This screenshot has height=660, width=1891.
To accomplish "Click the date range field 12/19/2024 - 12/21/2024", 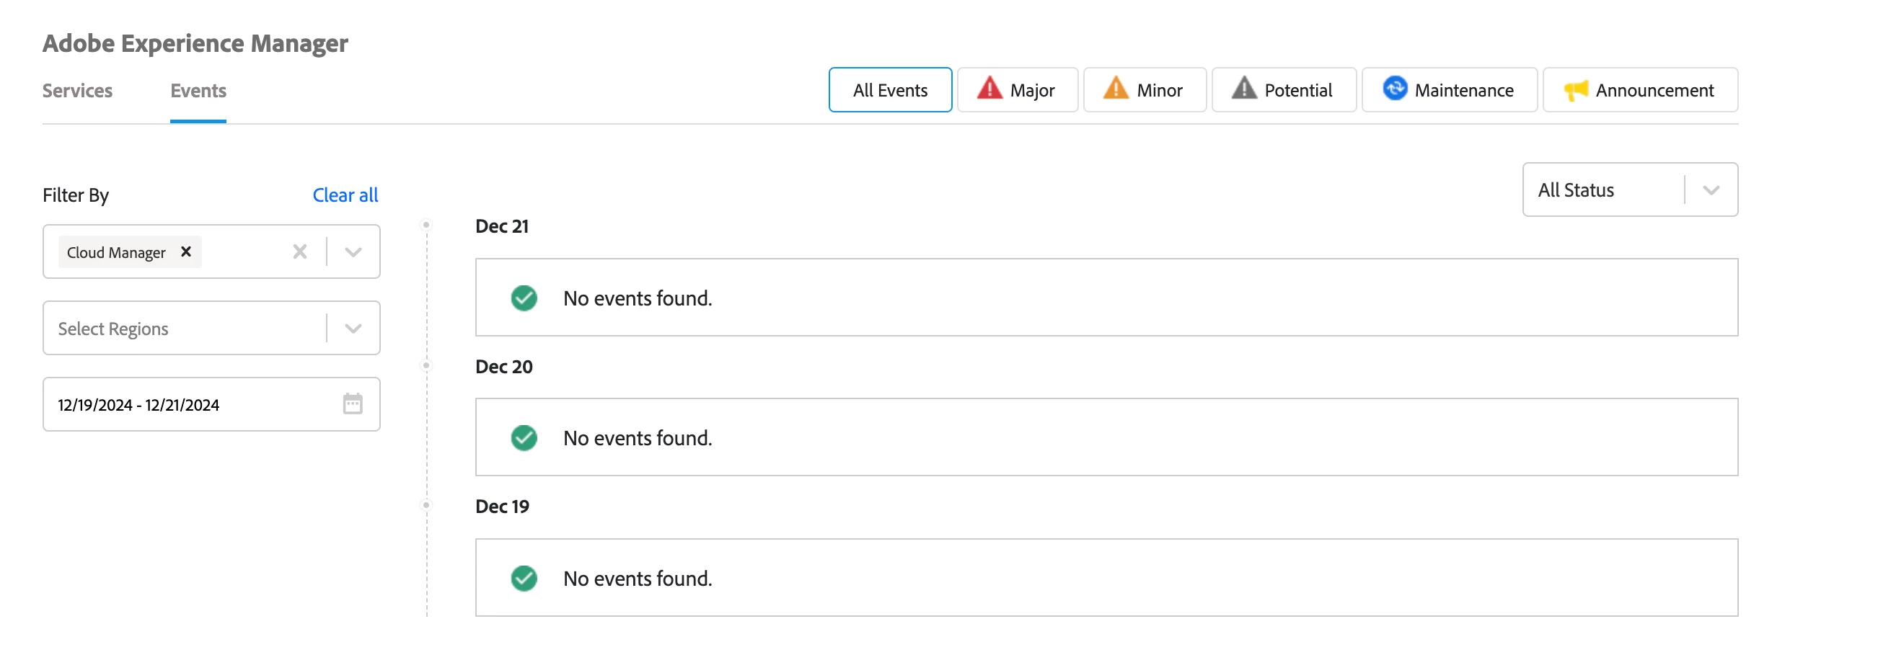I will pyautogui.click(x=211, y=404).
